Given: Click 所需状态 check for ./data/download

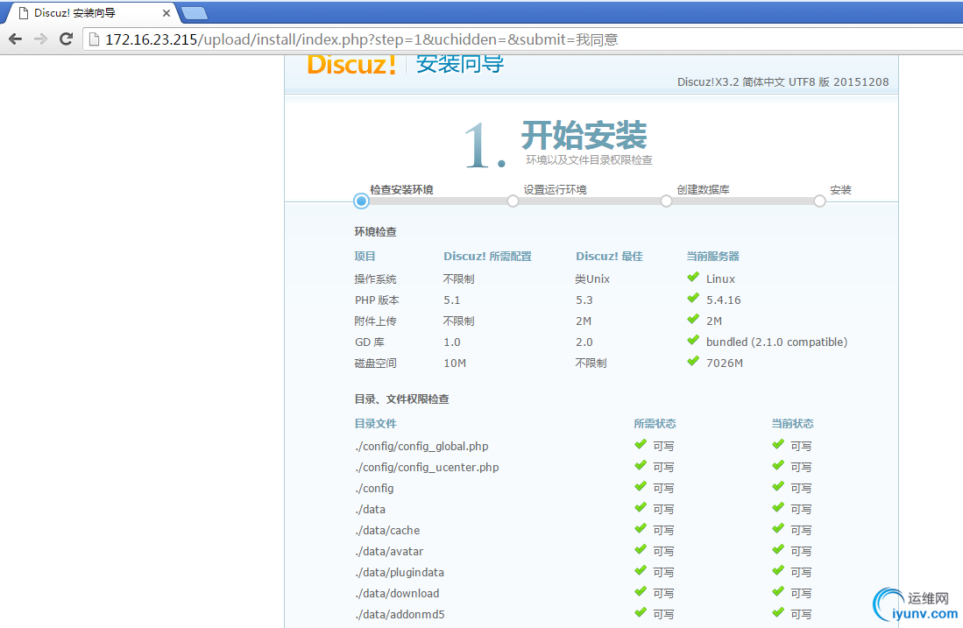Looking at the screenshot, I should click(x=641, y=590).
